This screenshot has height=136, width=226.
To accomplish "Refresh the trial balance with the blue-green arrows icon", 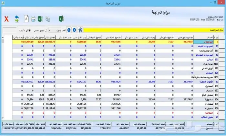I will pyautogui.click(x=17, y=19).
